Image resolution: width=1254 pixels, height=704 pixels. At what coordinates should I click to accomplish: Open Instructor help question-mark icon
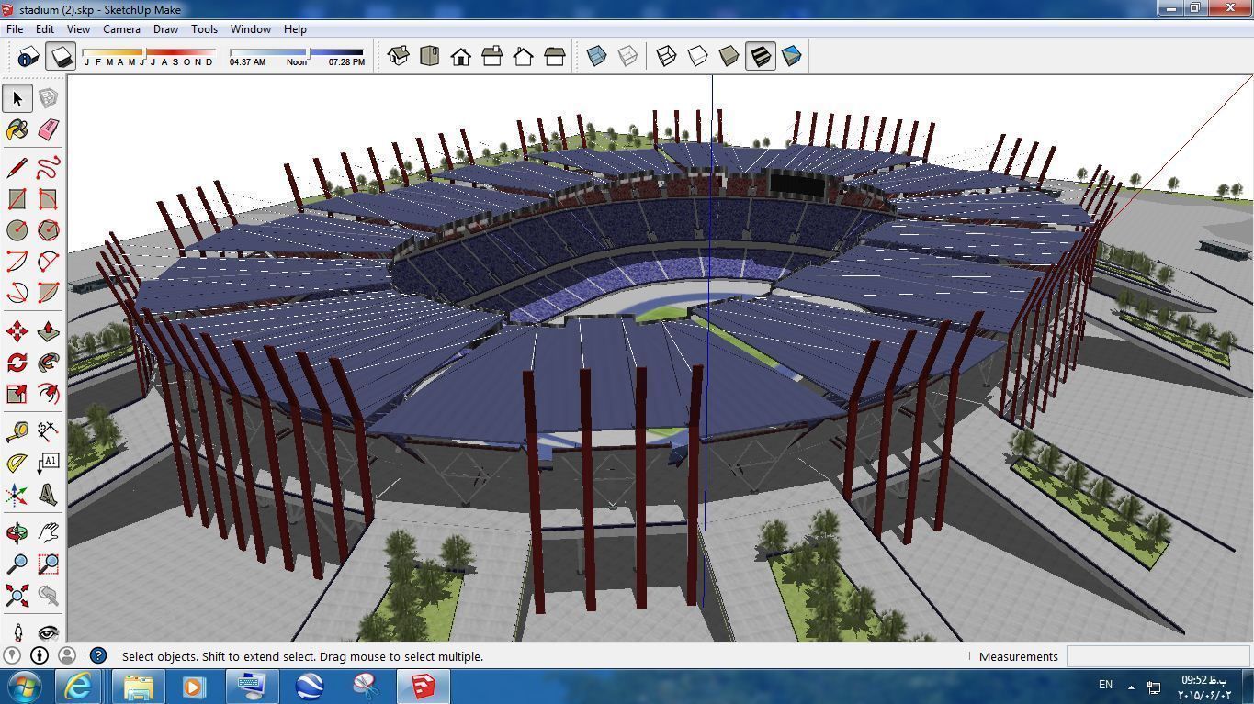[x=98, y=656]
